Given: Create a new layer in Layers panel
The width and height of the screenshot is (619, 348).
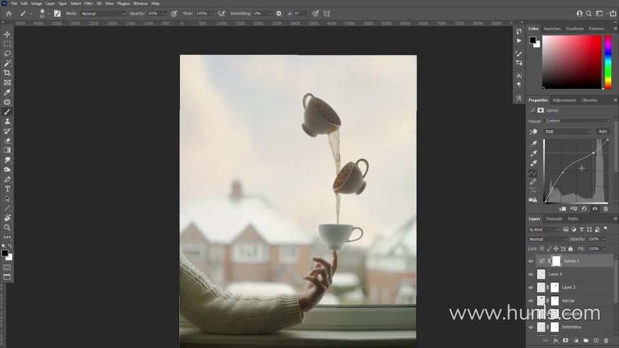Looking at the screenshot, I should coord(596,340).
